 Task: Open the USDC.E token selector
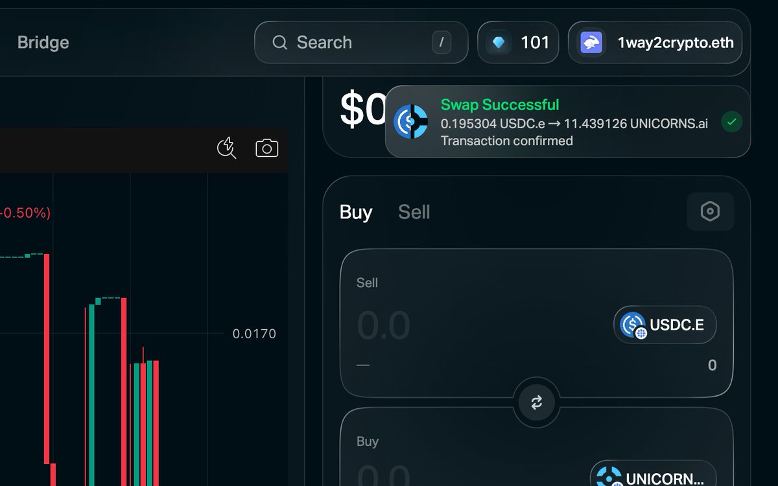pos(665,325)
